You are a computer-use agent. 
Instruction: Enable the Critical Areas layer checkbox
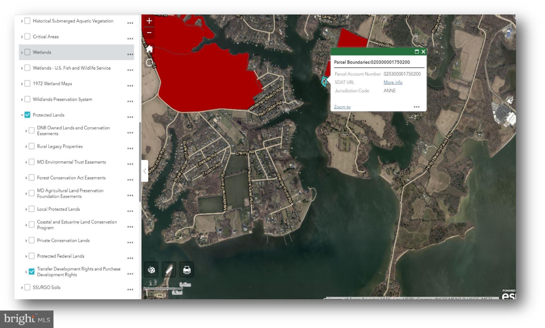pos(27,36)
